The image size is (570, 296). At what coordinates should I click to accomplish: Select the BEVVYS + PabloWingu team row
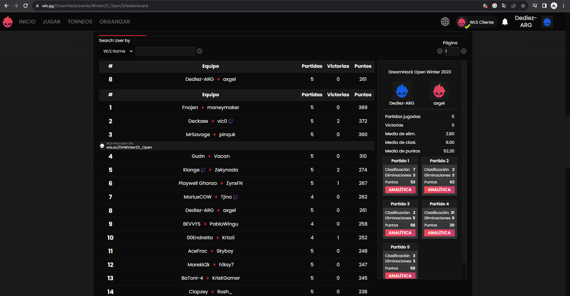point(237,224)
